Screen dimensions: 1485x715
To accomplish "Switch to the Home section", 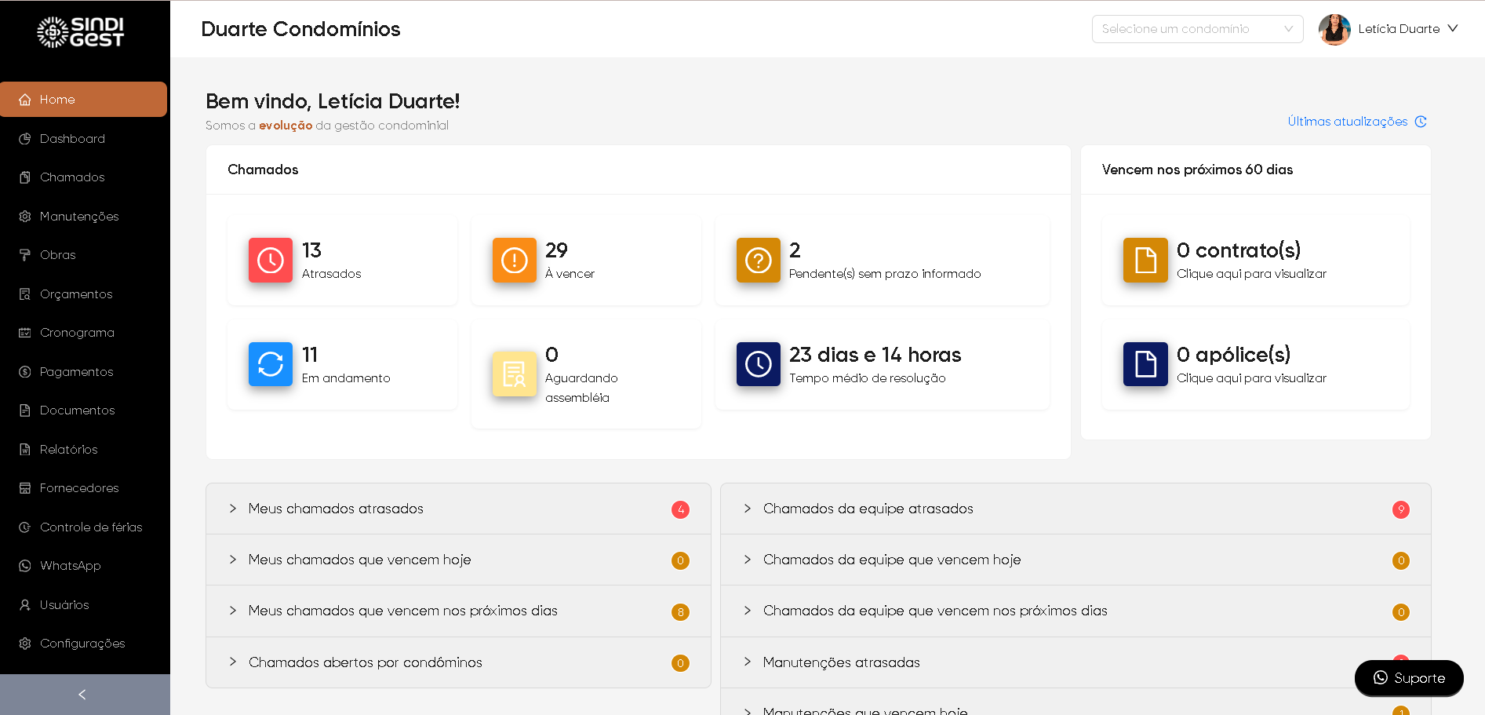I will [56, 99].
